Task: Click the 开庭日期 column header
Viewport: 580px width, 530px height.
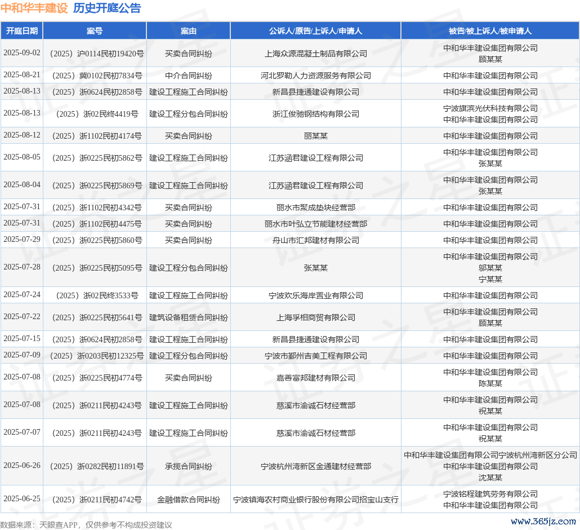Action: click(x=22, y=31)
